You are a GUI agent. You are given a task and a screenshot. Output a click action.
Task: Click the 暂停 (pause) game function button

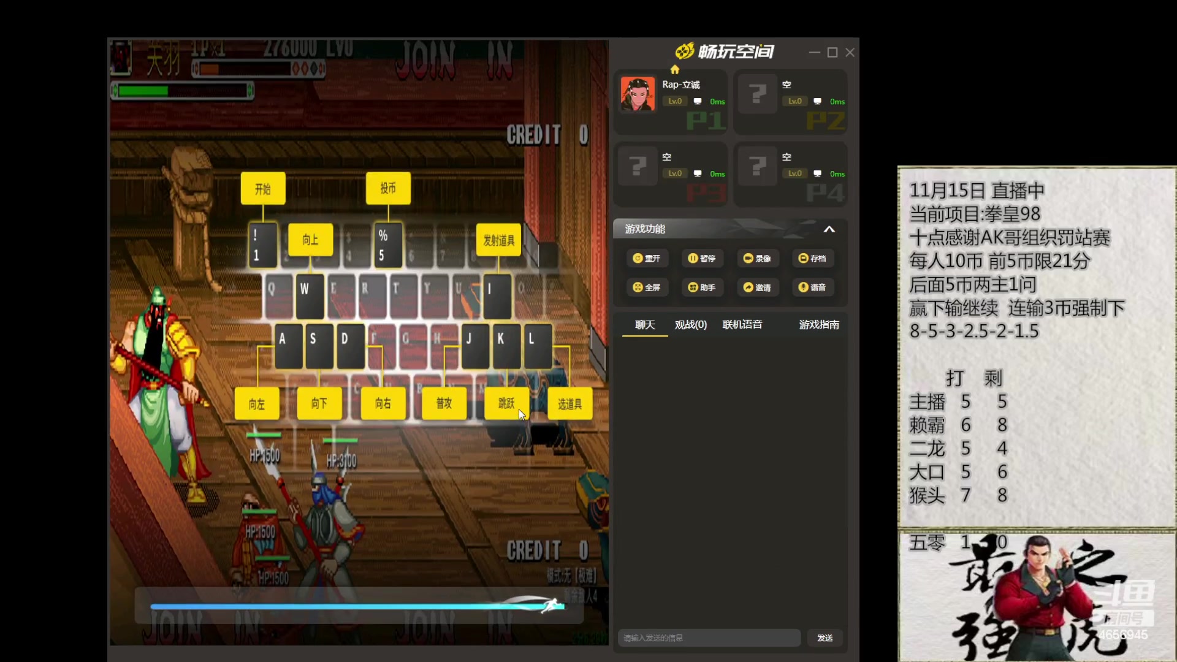tap(702, 259)
